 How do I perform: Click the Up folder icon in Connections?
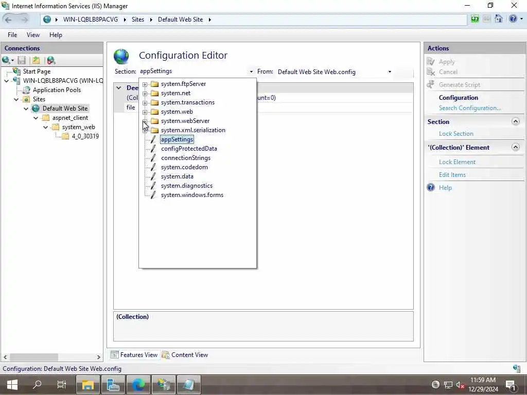coord(36,60)
